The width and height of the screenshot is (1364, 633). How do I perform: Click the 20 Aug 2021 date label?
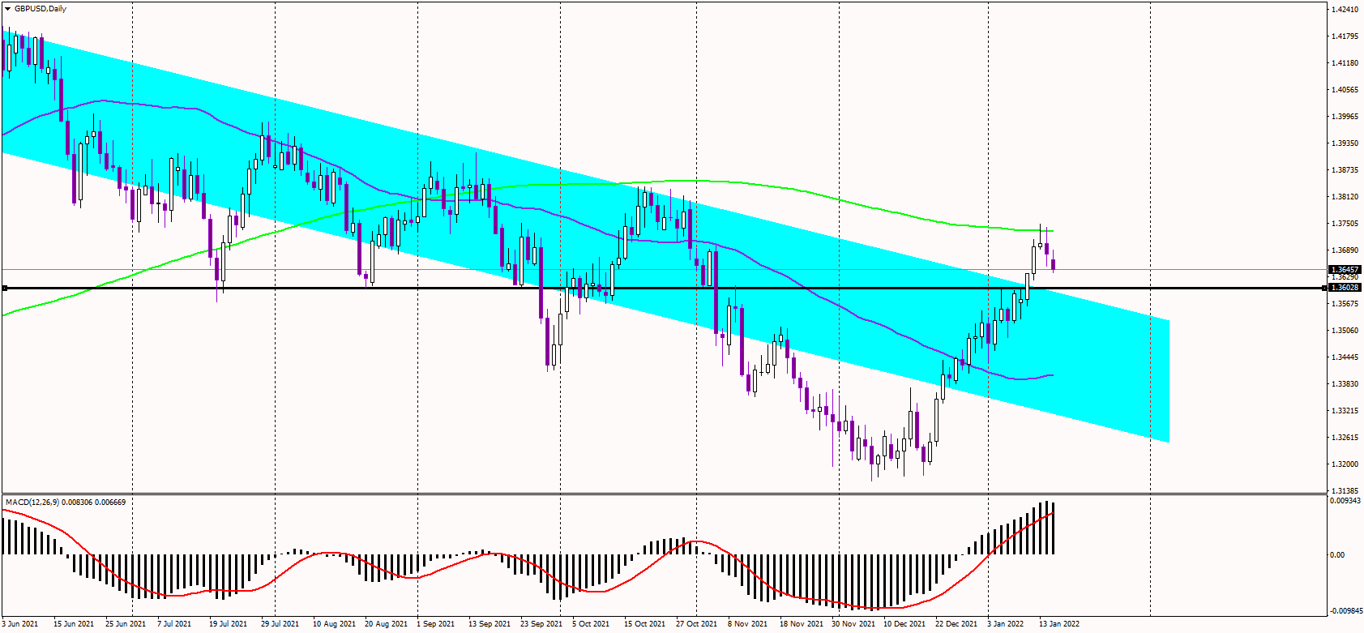(386, 624)
